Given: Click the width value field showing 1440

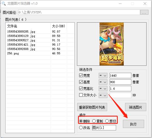Looking at the screenshot, I should click(x=120, y=76).
